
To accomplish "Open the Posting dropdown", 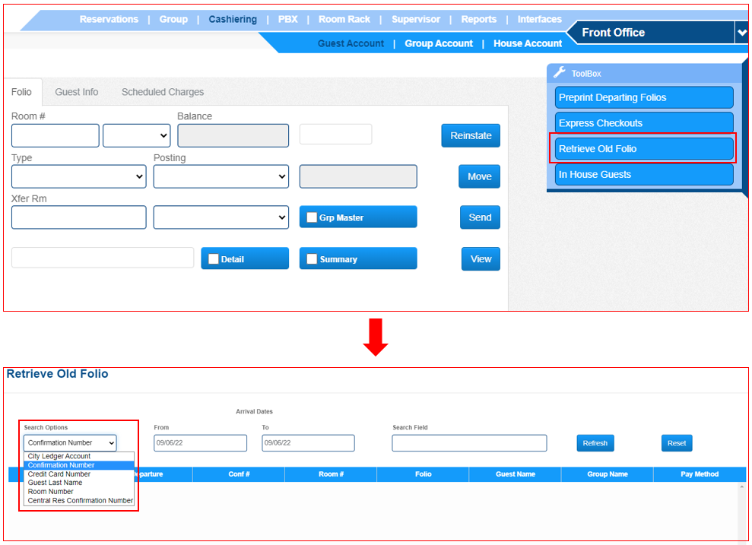I will [221, 176].
